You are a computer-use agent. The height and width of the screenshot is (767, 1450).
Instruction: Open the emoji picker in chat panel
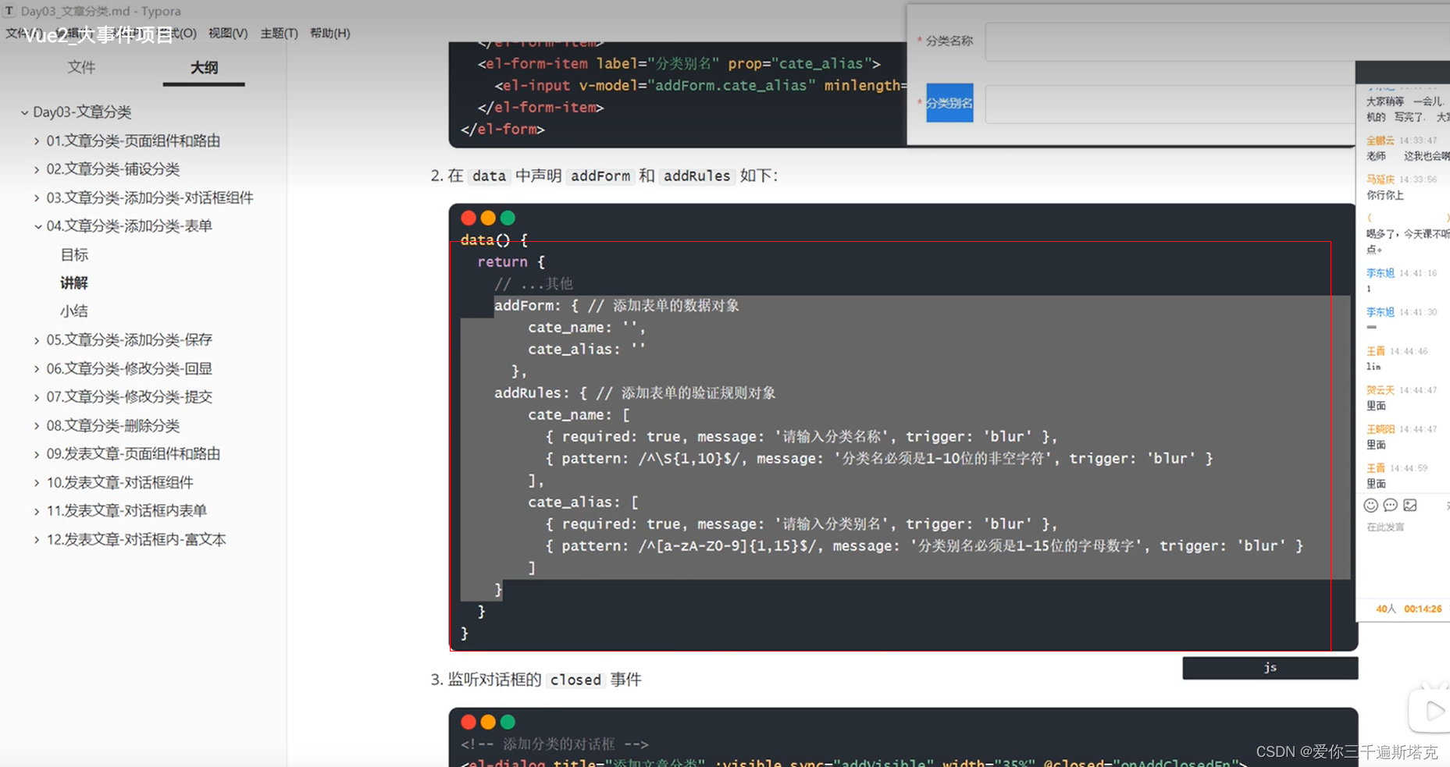coord(1370,505)
